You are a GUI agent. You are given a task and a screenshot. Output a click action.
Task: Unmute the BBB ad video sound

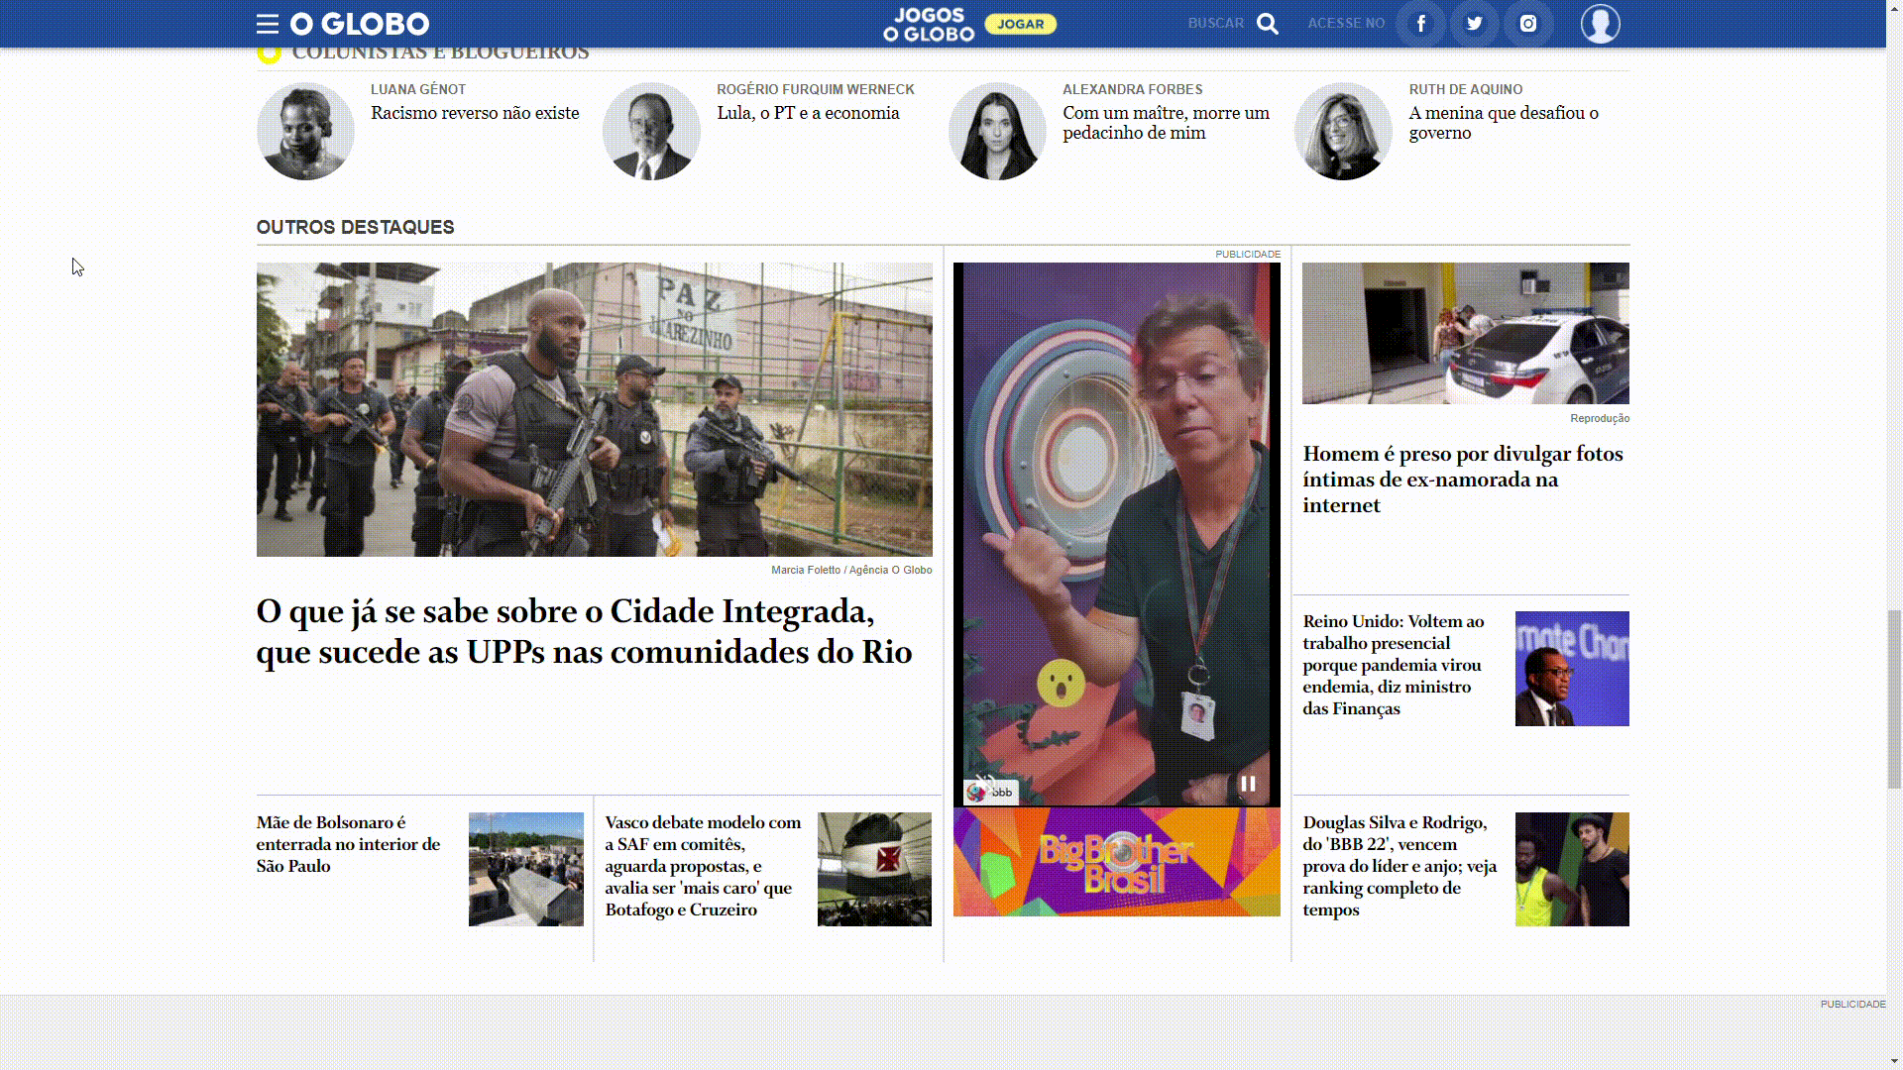(x=984, y=783)
